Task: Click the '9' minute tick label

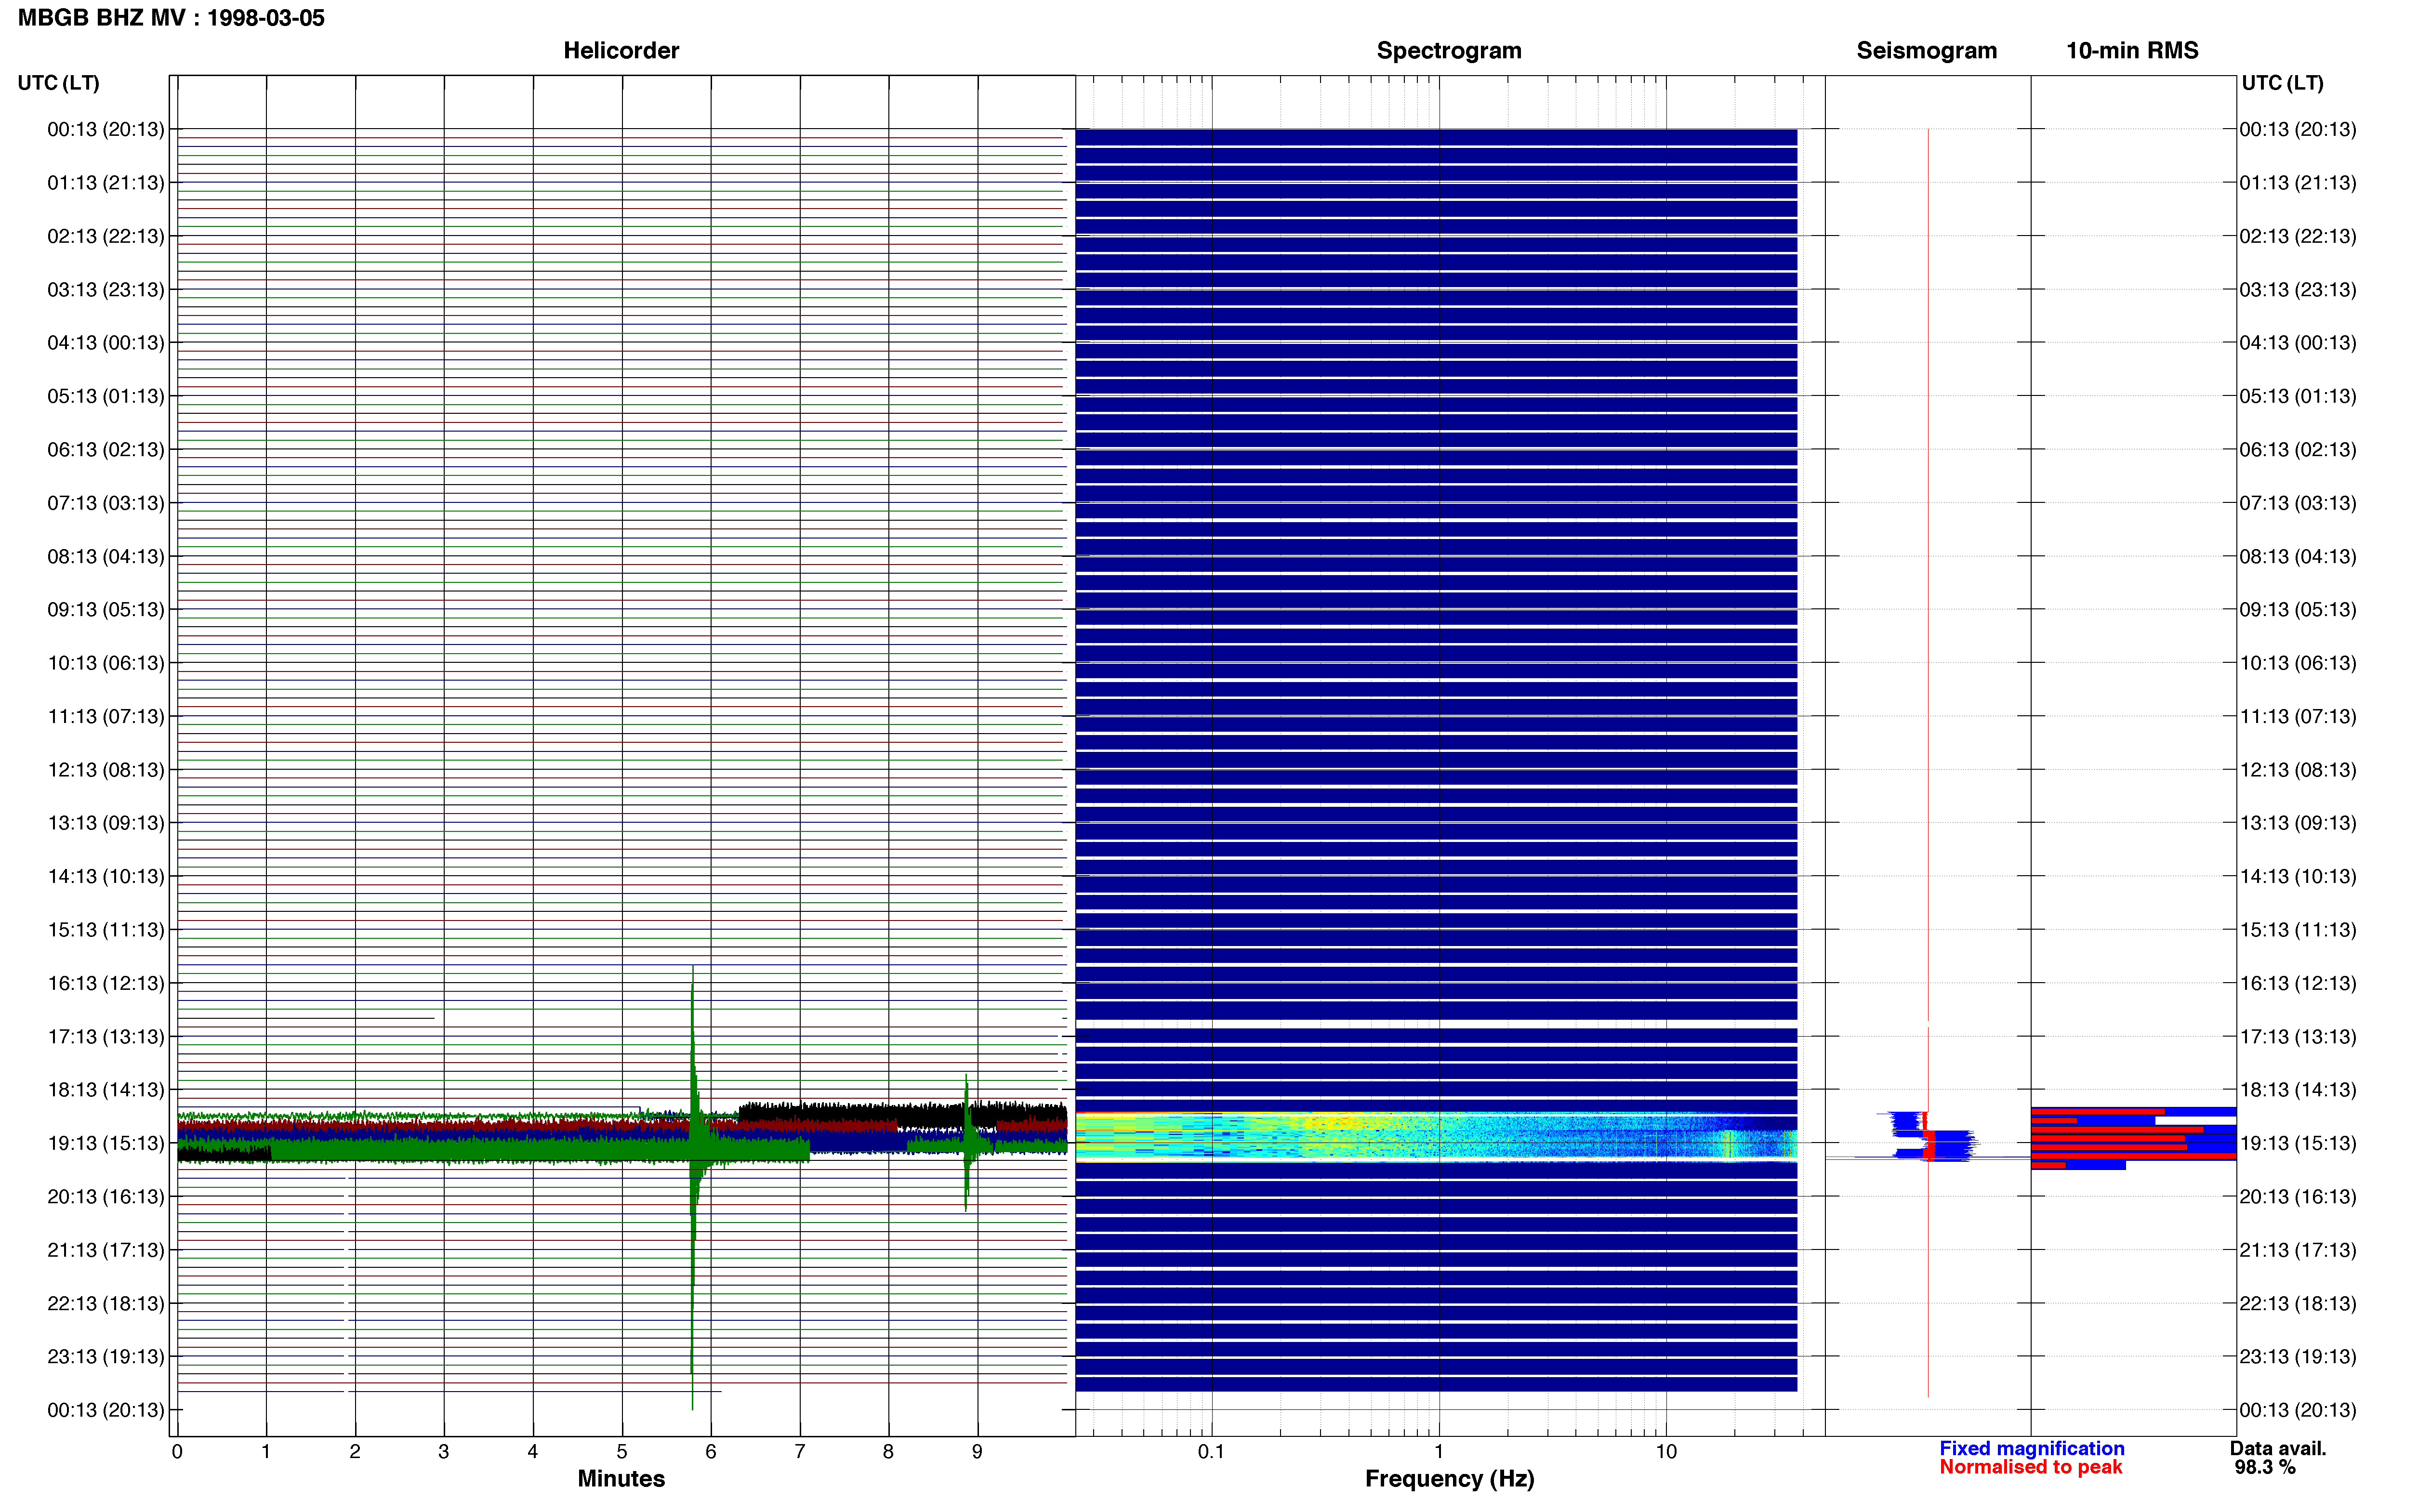Action: 977,1451
